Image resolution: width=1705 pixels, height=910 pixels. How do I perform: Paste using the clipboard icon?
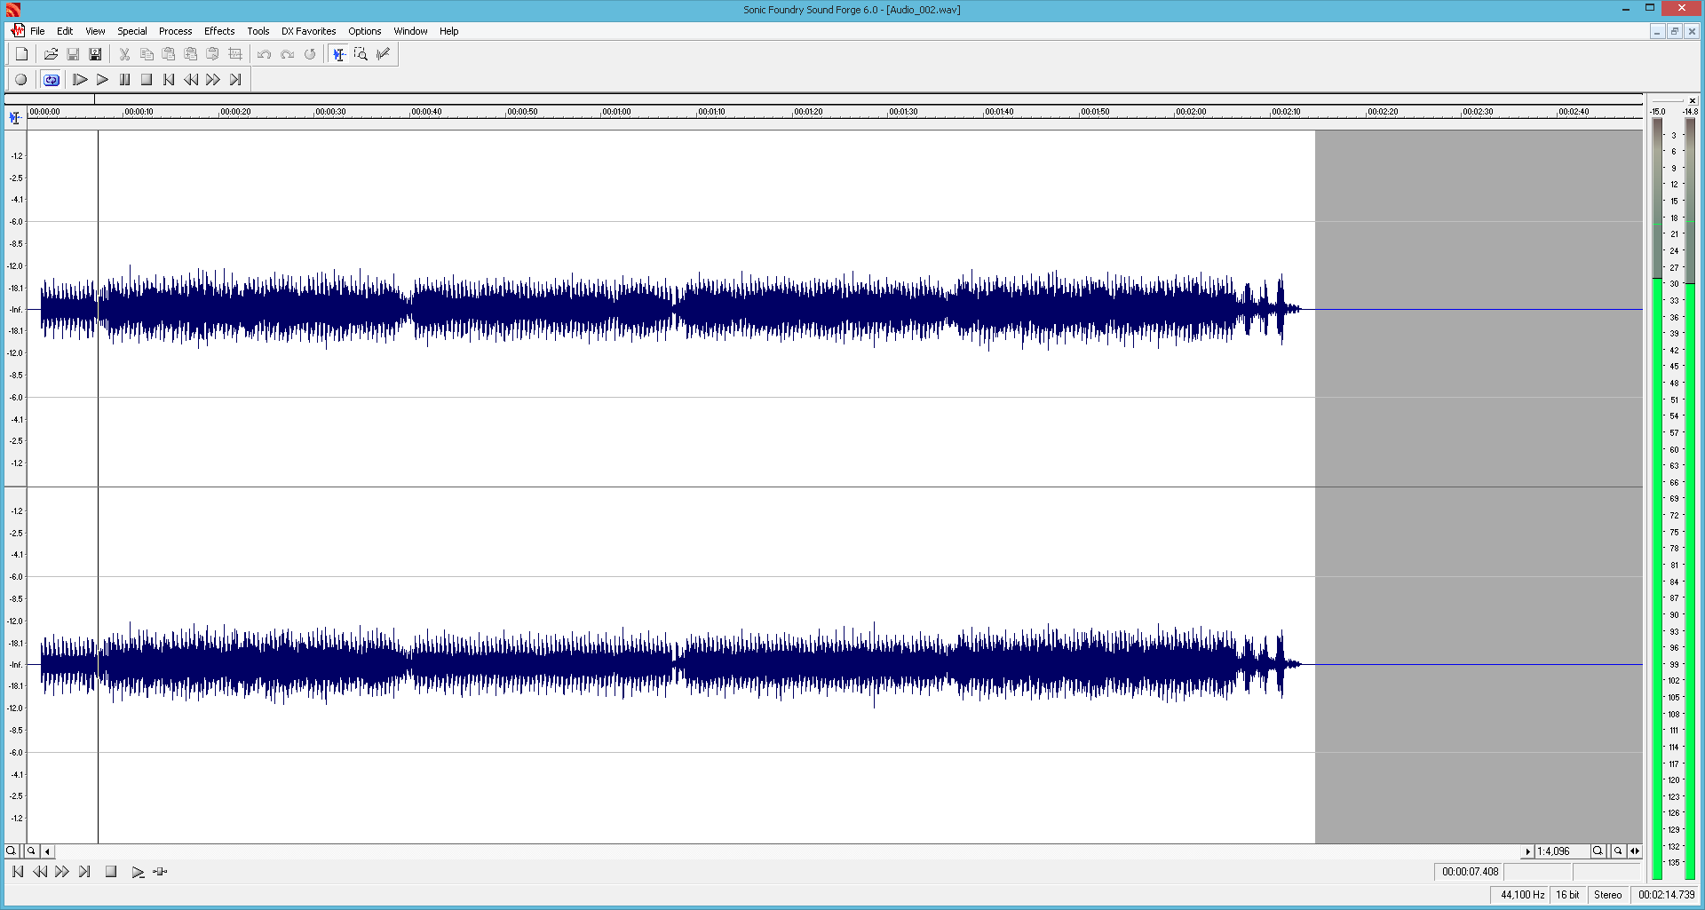(169, 54)
